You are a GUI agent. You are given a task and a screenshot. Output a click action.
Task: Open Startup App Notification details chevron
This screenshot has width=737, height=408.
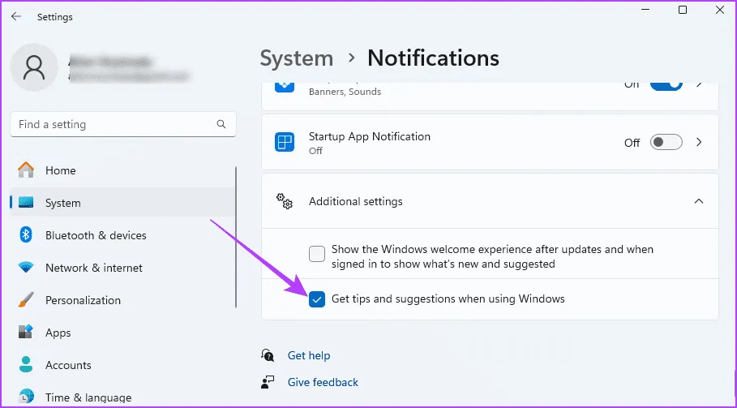699,143
